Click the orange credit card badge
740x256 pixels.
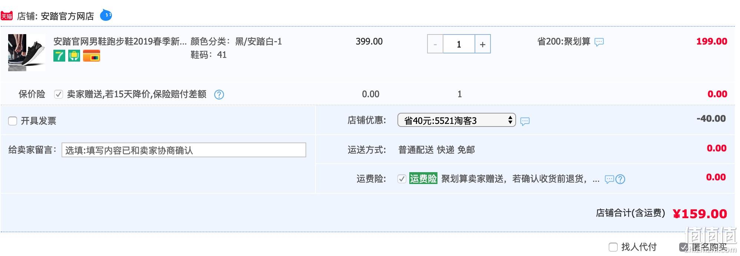tap(92, 56)
